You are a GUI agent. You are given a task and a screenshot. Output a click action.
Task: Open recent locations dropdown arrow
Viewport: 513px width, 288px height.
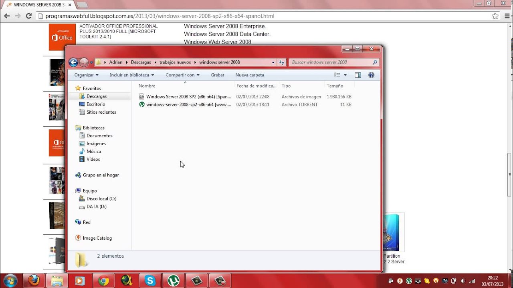coord(91,62)
